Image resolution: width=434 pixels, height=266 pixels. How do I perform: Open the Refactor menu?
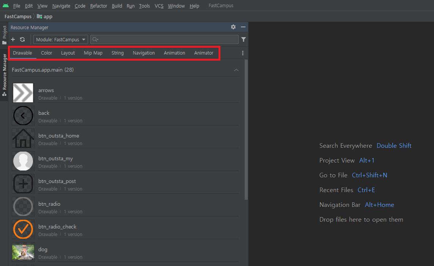click(99, 6)
